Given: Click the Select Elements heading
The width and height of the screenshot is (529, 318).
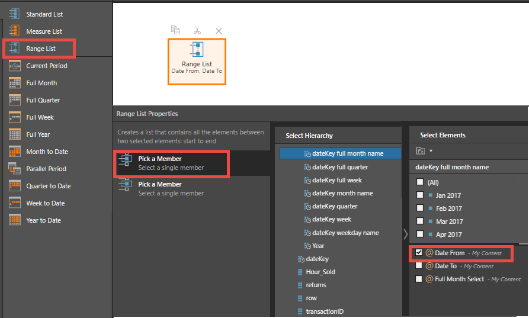Looking at the screenshot, I should (443, 135).
